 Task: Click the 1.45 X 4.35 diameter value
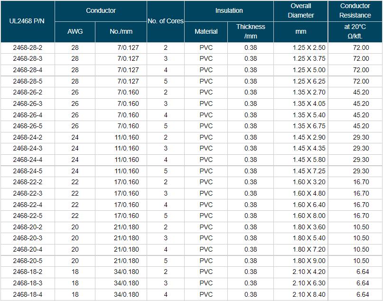click(x=309, y=149)
